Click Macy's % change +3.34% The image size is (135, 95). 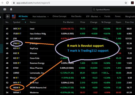pyautogui.click(x=107, y=78)
